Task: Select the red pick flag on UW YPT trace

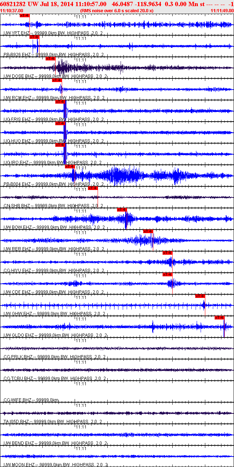Action: 24,15
